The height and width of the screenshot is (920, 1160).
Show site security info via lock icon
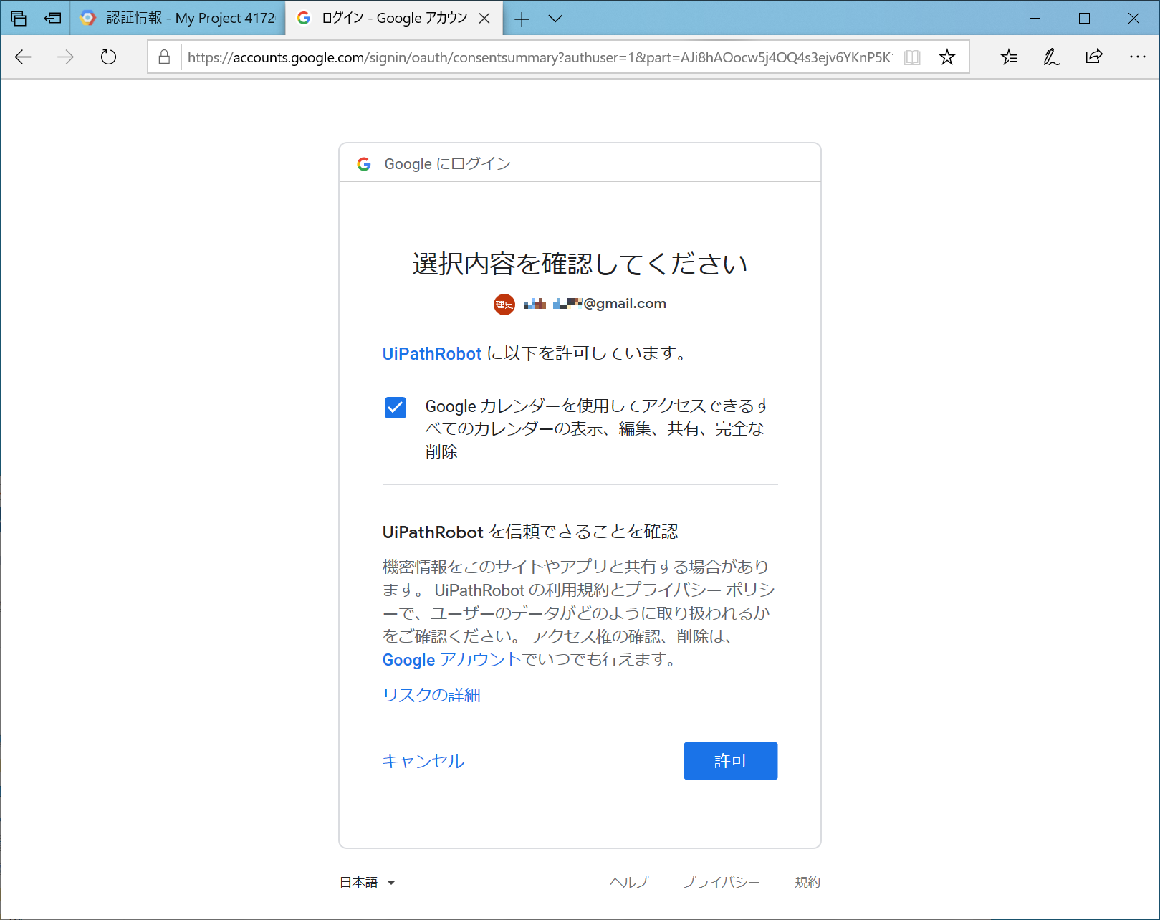[164, 57]
